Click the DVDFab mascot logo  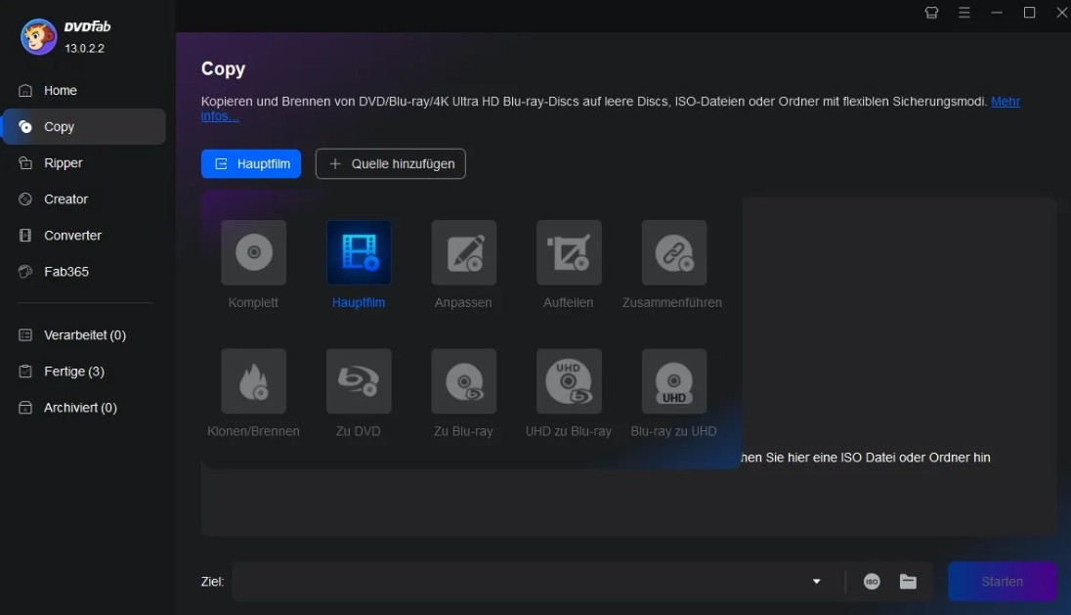coord(38,37)
